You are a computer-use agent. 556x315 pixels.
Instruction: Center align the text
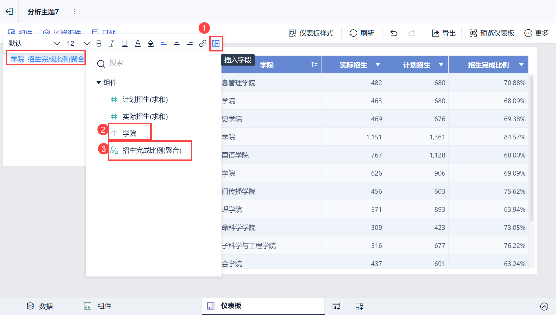(x=177, y=44)
